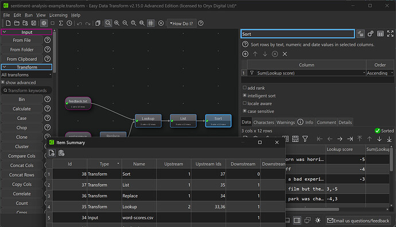The image size is (396, 227).
Task: Click the Calculate transform button
Action: click(22, 109)
